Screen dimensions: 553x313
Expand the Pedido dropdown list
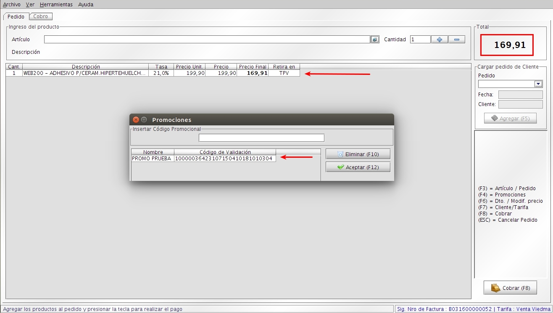pos(538,84)
